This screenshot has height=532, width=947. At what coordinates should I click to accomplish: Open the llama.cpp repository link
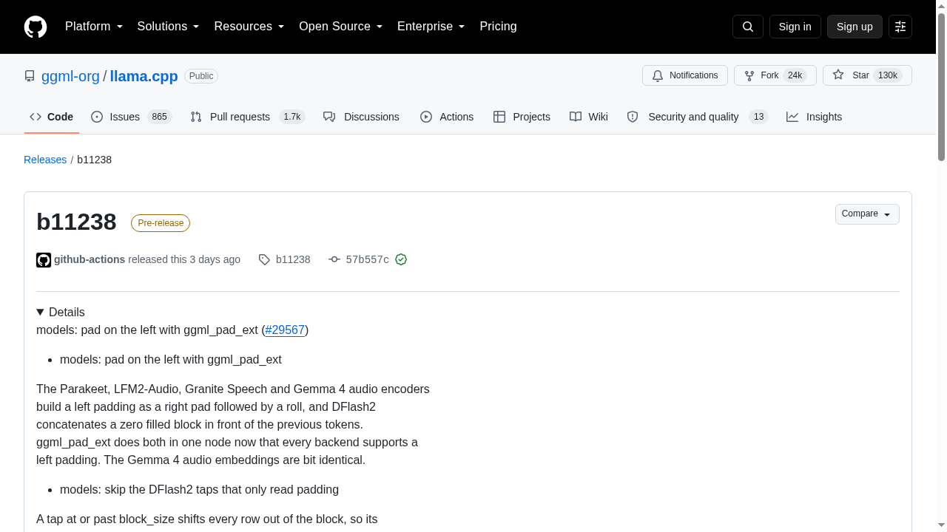[144, 76]
